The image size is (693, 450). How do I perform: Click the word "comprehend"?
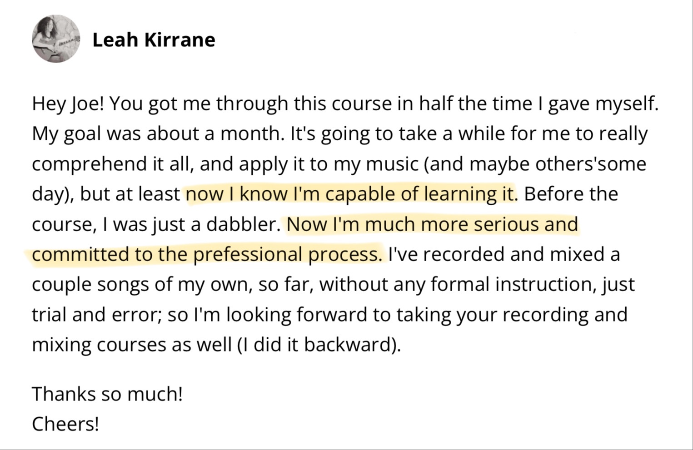click(x=89, y=164)
